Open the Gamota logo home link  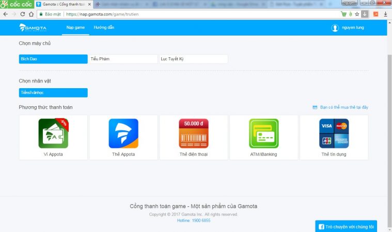pos(33,27)
